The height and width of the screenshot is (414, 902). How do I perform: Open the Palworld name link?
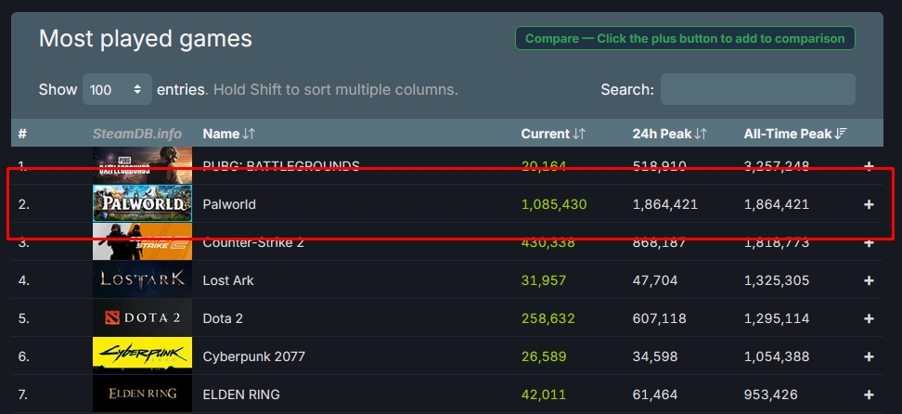coord(229,204)
